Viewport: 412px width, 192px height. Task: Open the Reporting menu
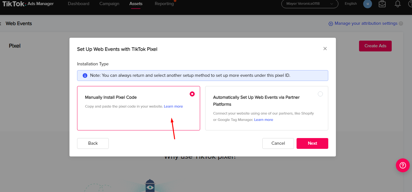tap(164, 4)
